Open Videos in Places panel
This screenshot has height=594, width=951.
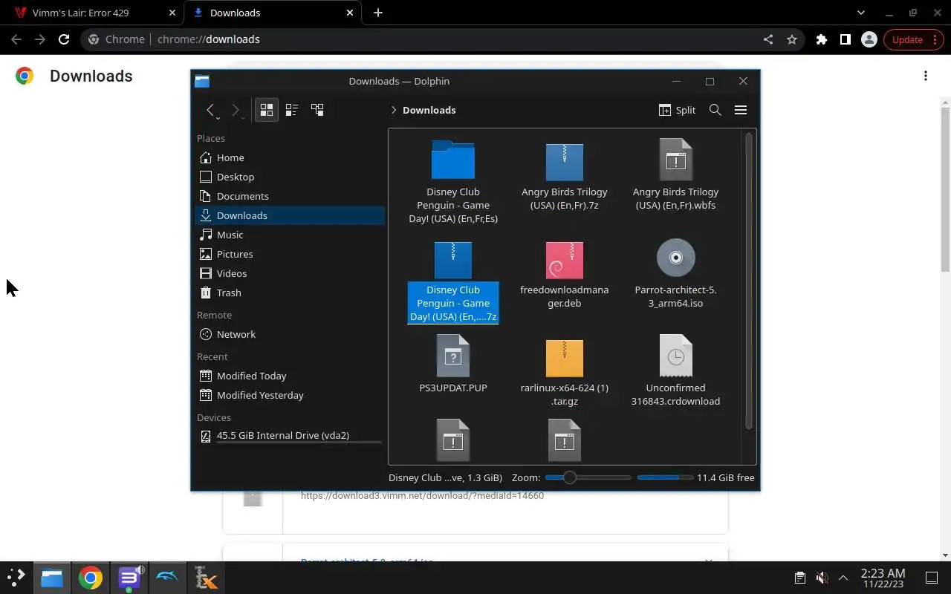[x=290, y=273]
